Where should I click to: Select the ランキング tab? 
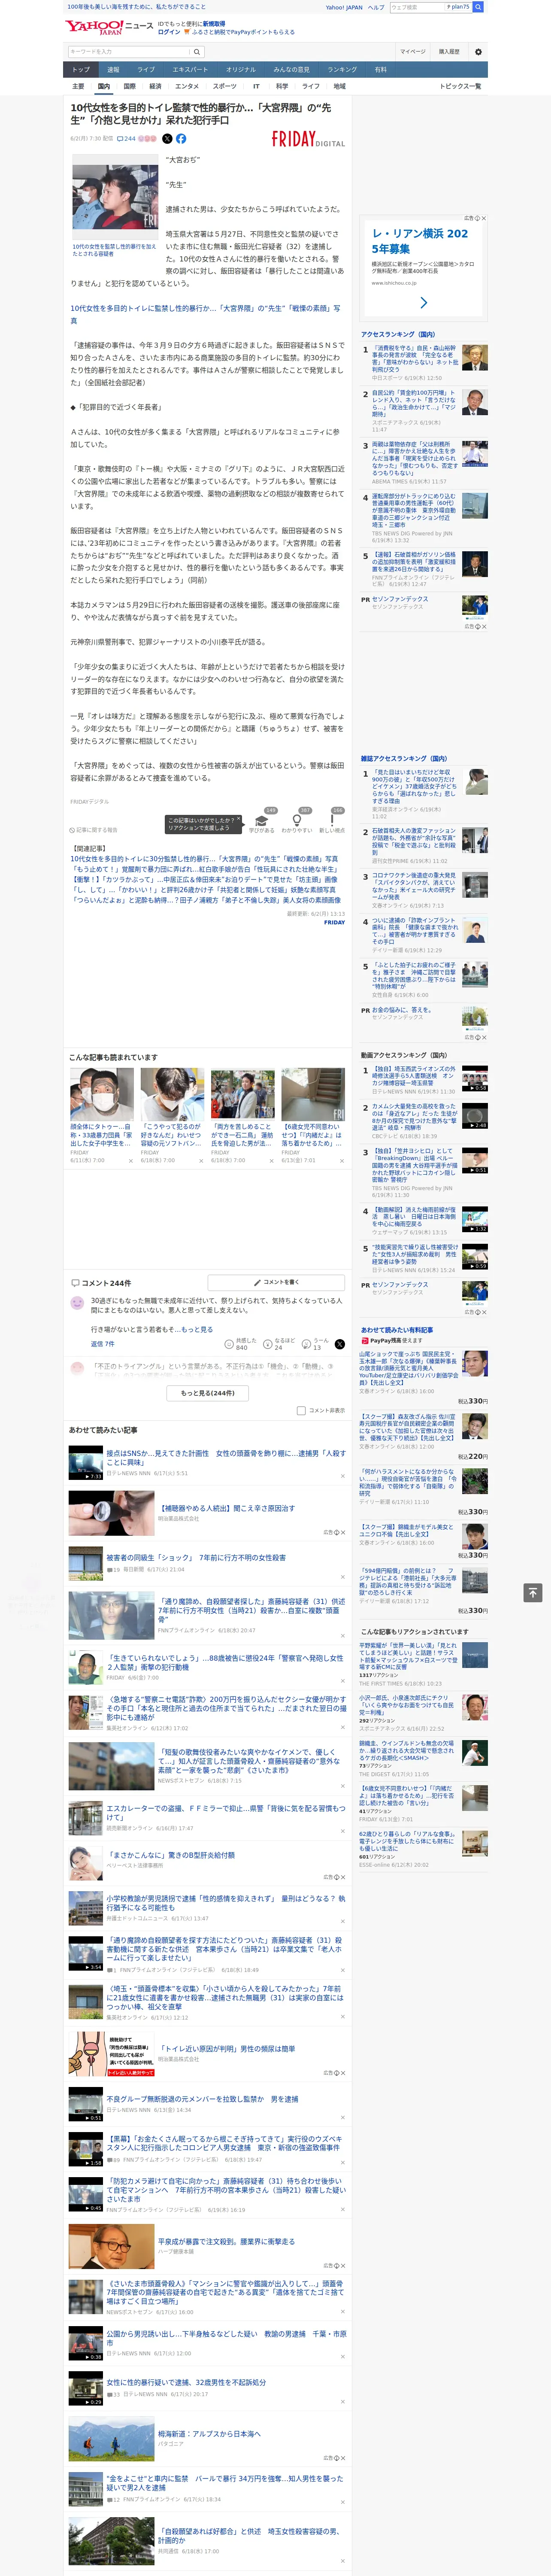click(x=343, y=69)
